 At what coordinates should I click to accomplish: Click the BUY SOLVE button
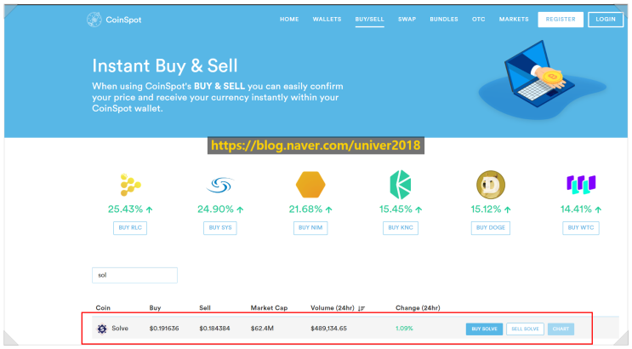484,329
